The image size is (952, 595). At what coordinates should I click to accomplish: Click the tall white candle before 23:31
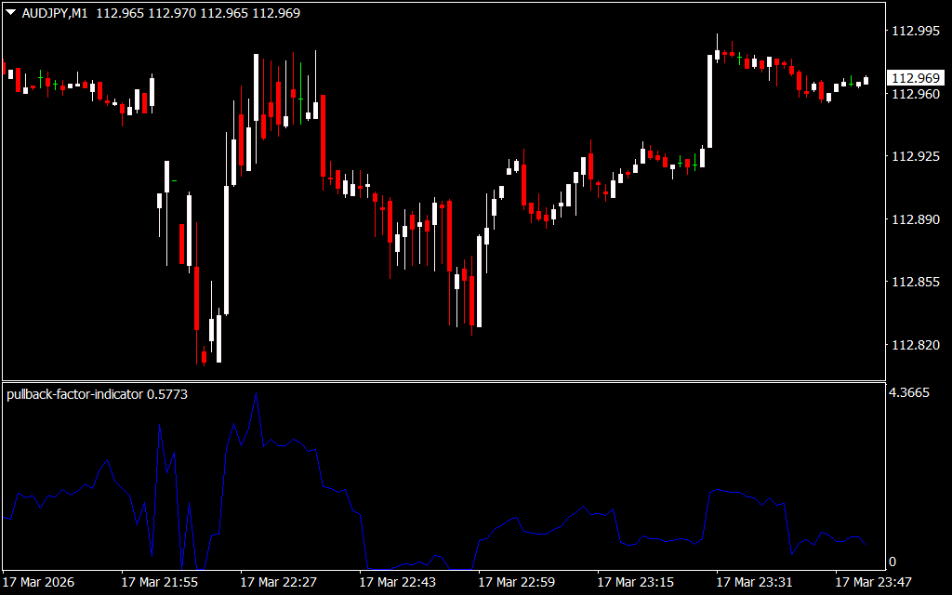(x=710, y=100)
